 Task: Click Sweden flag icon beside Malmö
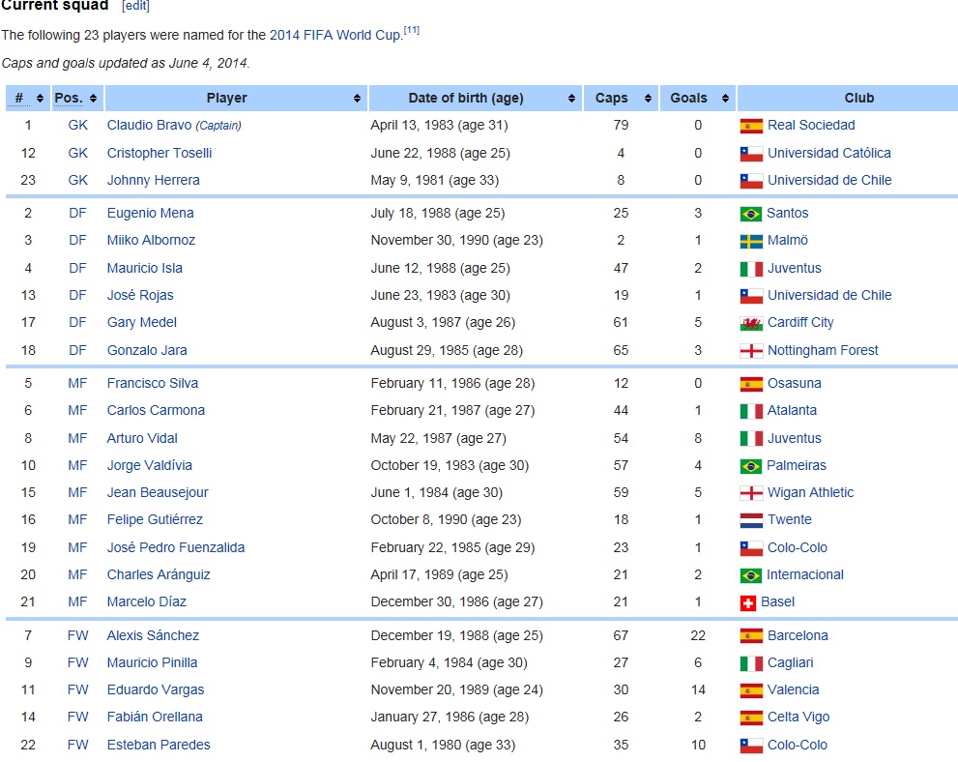point(751,242)
